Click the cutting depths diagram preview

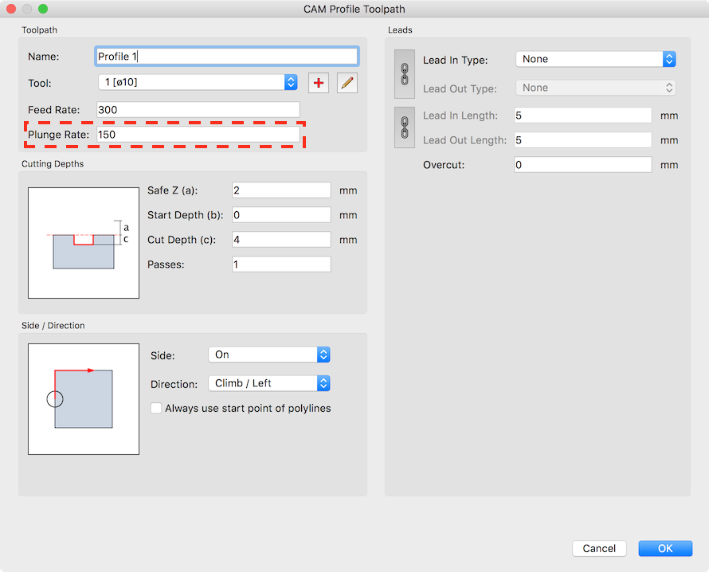(84, 243)
